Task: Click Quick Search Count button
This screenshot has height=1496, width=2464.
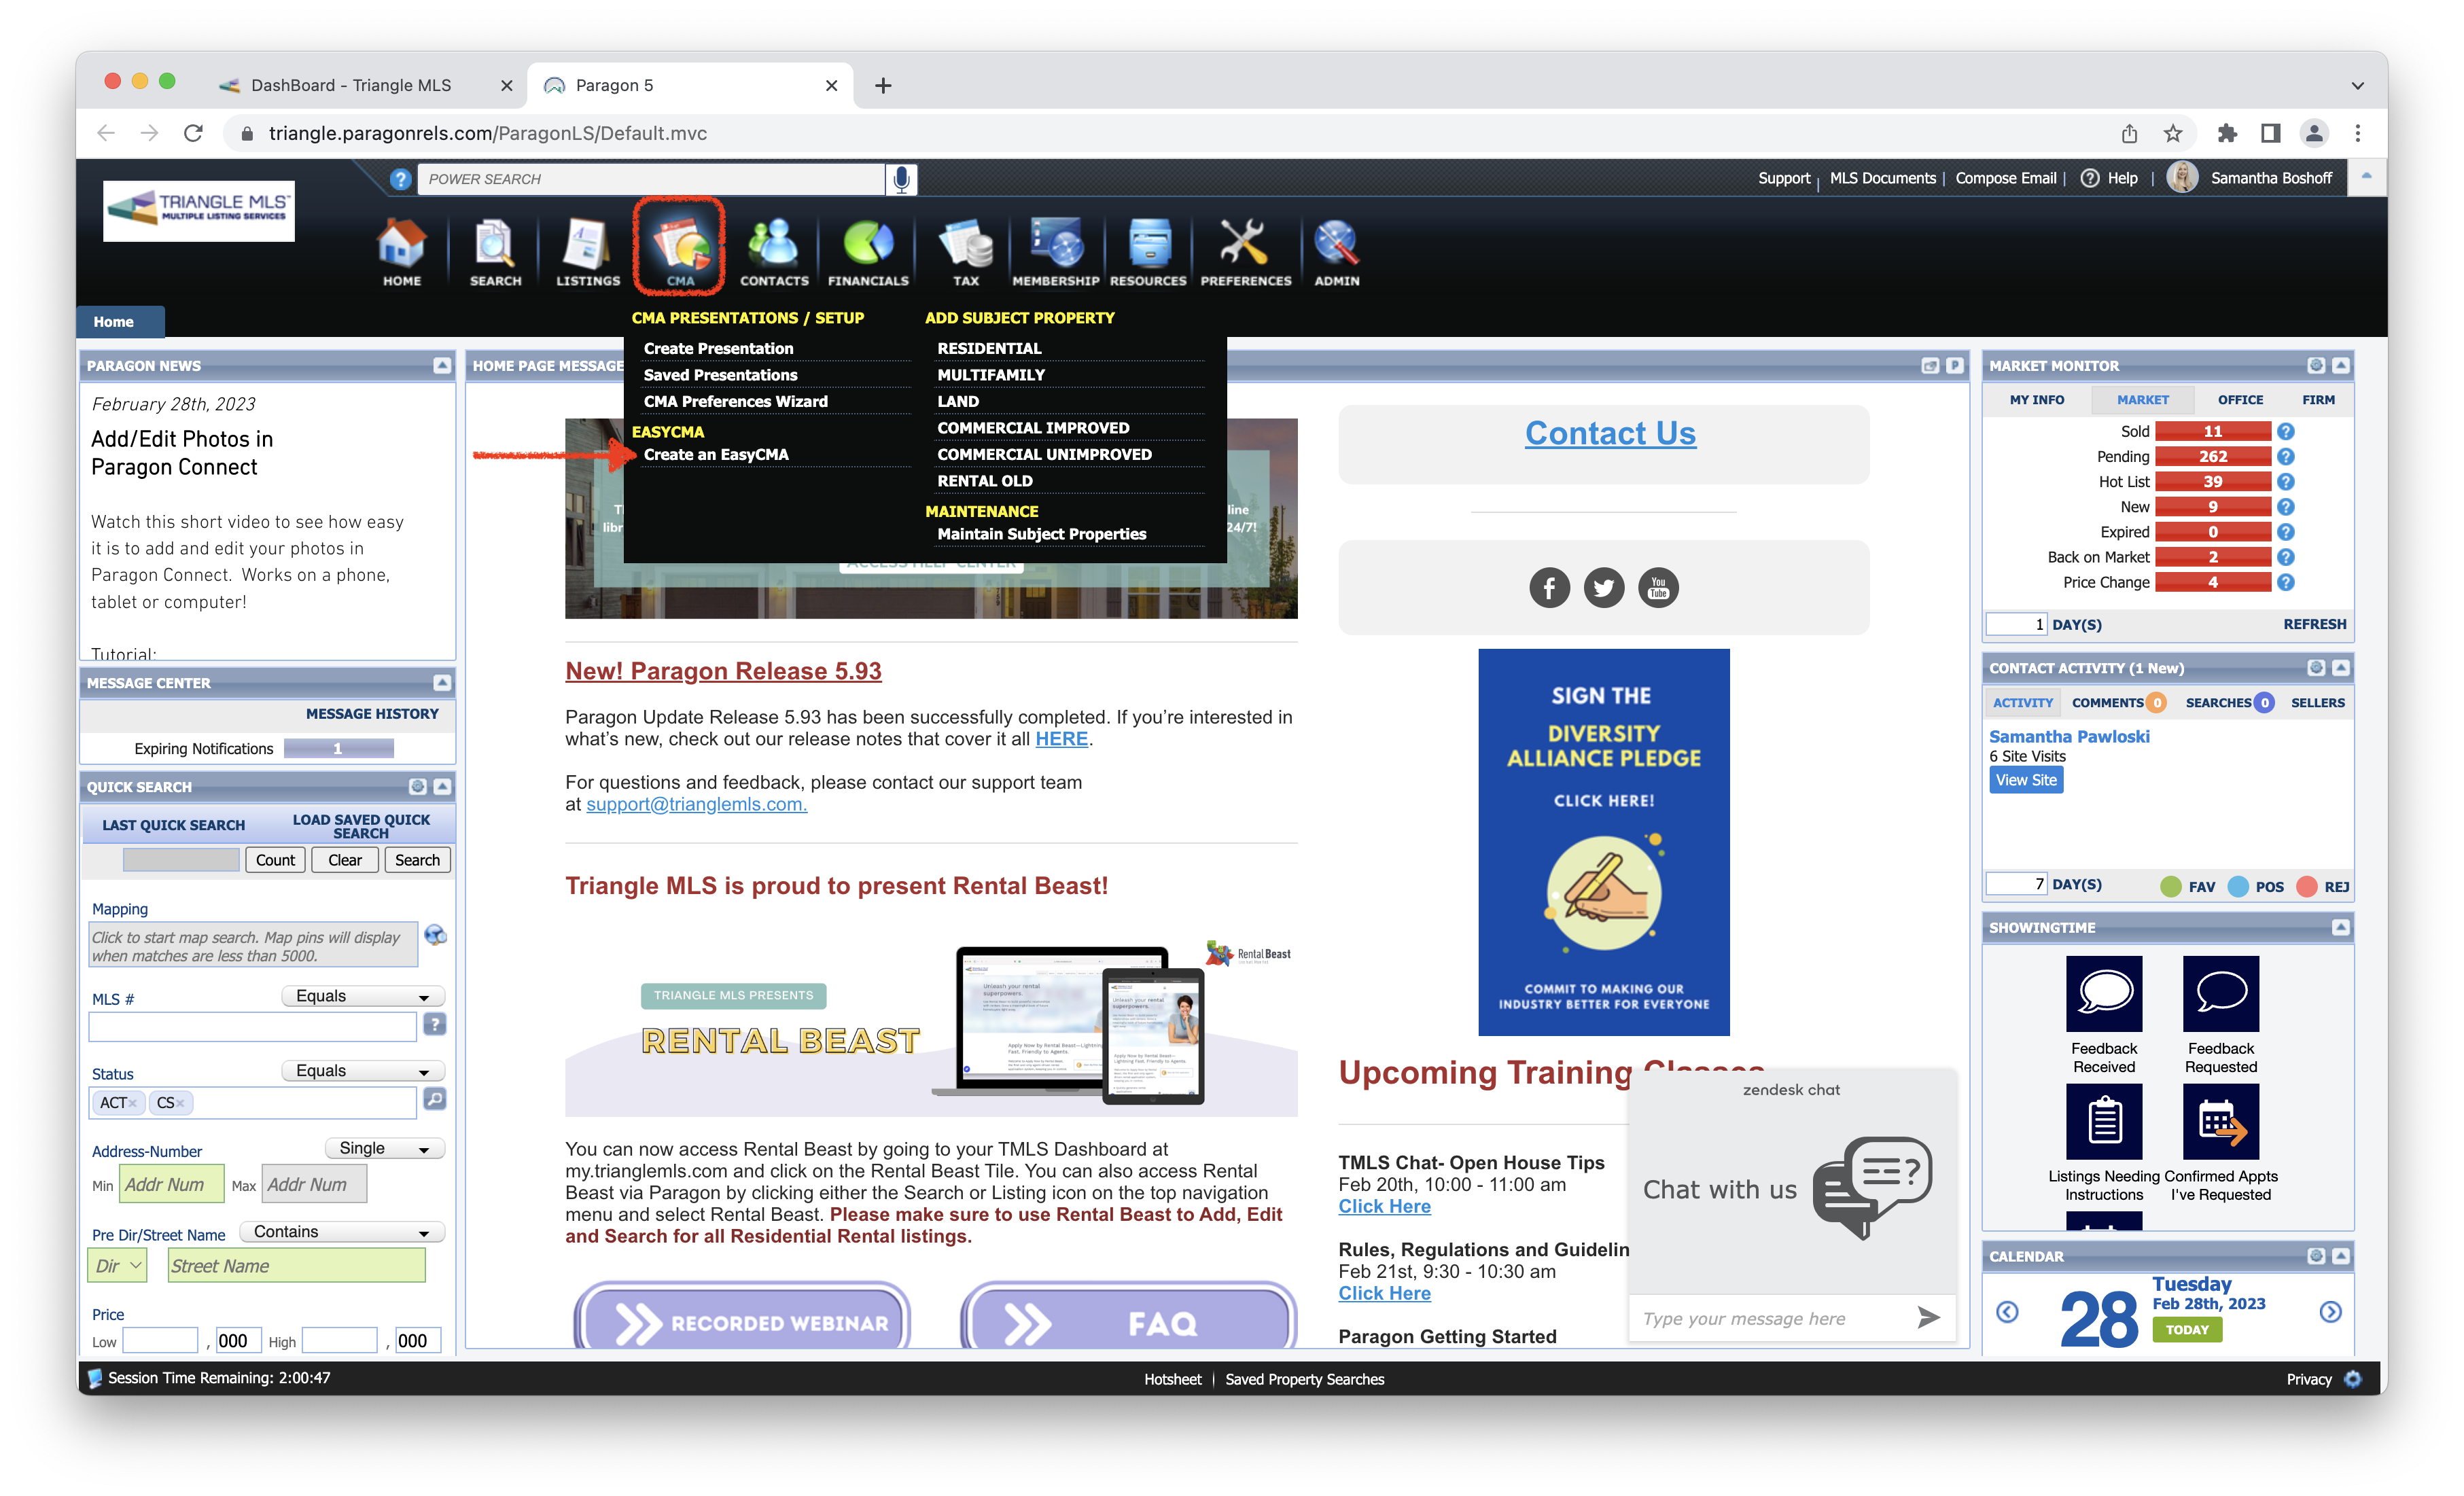Action: [x=275, y=859]
